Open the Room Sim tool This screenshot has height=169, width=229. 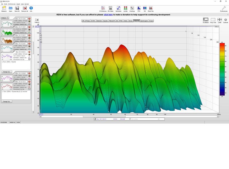click(151, 8)
